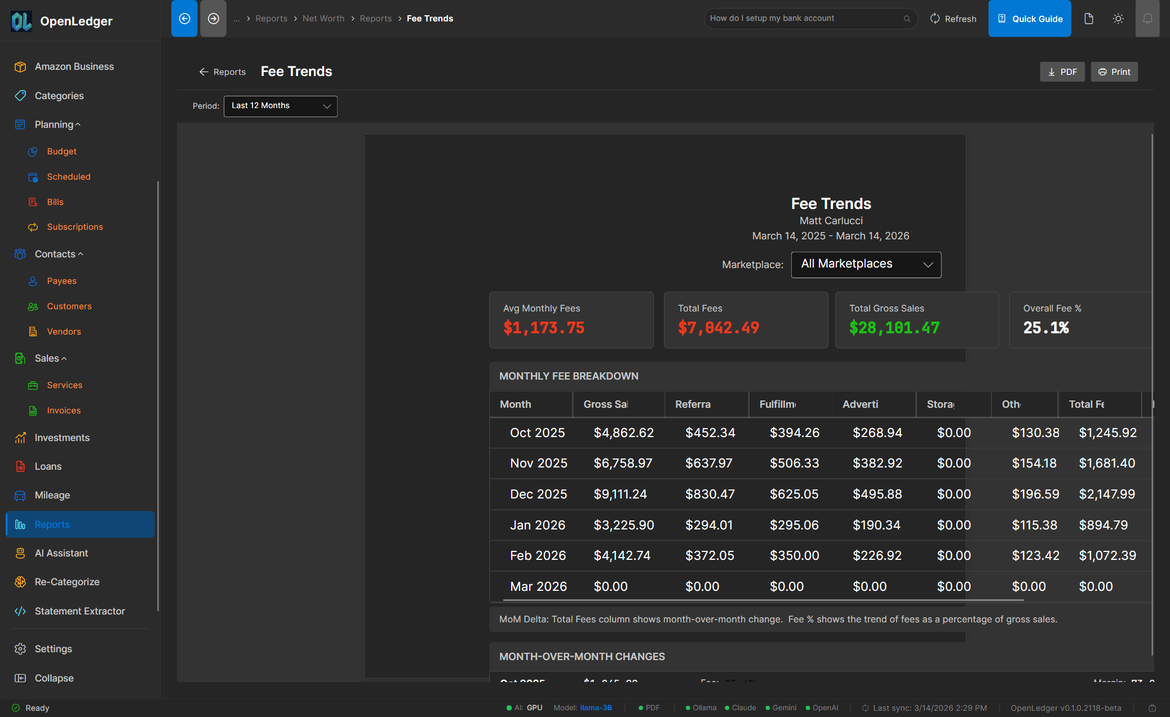This screenshot has height=717, width=1170.
Task: Open the Statement Extractor tool
Action: click(x=79, y=611)
